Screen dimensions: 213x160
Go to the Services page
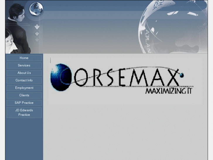tap(24, 65)
